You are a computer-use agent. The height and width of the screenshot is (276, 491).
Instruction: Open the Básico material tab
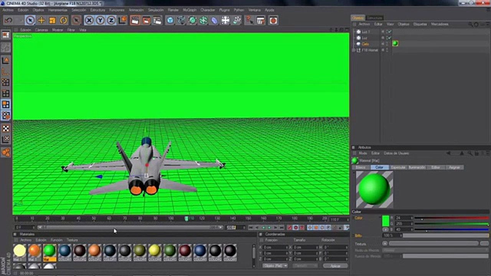[361, 168]
